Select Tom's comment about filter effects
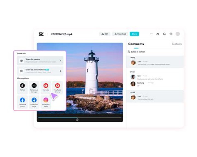The width and height of the screenshot is (197, 157). [x=150, y=79]
